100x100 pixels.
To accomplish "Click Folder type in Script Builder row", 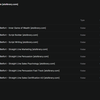I will coord(83,35).
